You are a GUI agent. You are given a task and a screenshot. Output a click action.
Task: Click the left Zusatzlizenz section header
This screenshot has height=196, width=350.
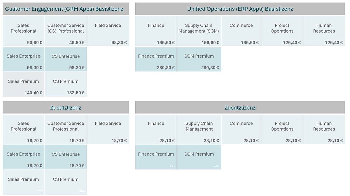click(x=66, y=108)
